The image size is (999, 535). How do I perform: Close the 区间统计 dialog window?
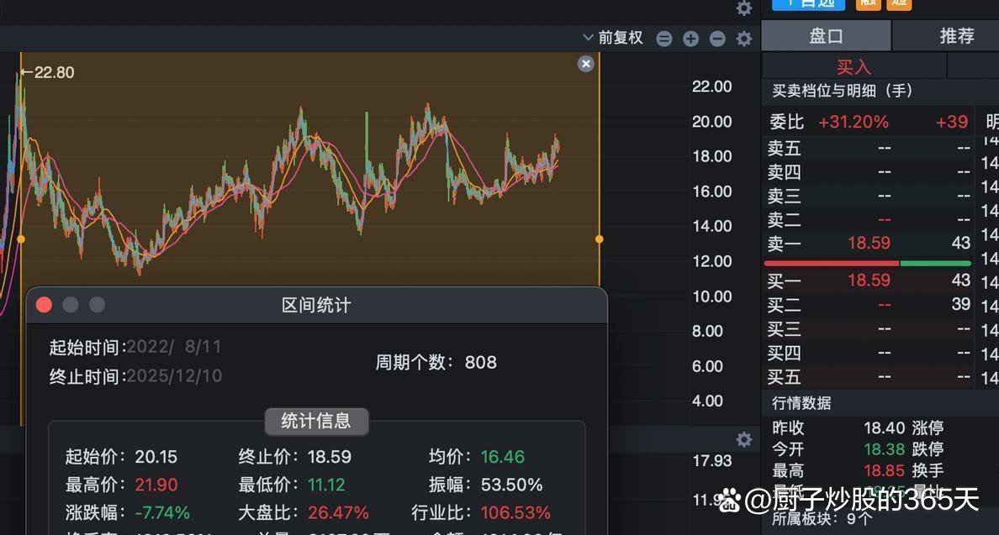click(44, 305)
